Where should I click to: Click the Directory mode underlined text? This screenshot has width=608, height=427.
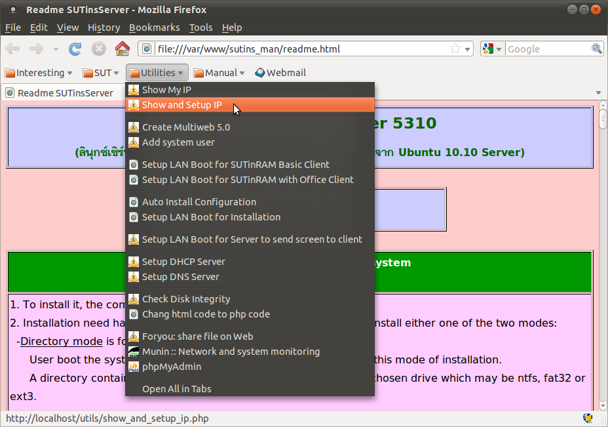point(62,341)
